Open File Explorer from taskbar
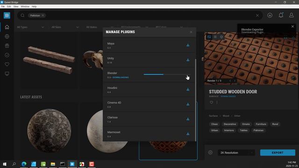This screenshot has height=168, width=299. point(53,164)
